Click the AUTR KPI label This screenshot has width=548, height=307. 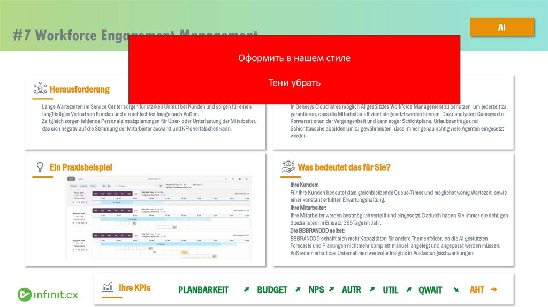click(351, 290)
